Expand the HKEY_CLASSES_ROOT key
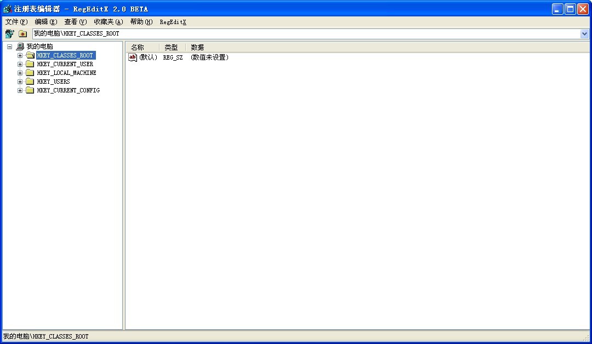The image size is (592, 344). tap(20, 55)
